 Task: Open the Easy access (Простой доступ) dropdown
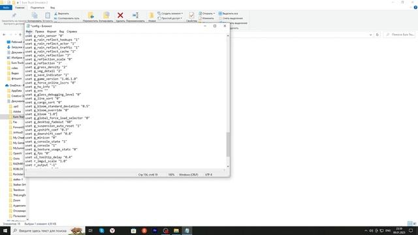(x=170, y=18)
